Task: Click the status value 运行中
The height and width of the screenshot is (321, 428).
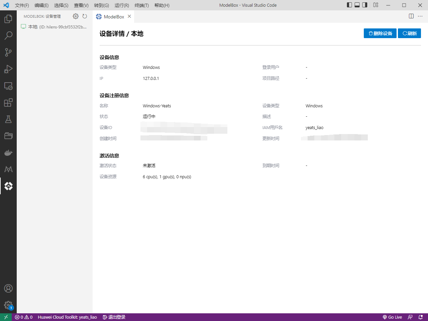Action: (149, 116)
